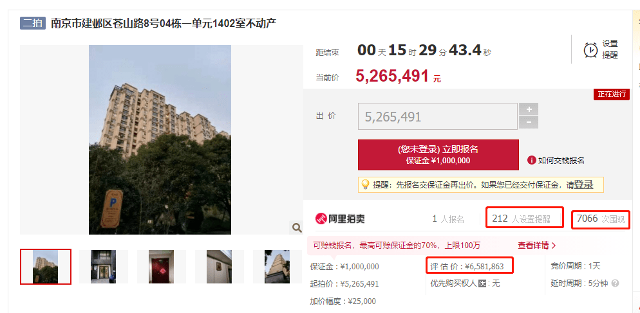Open the magnifier zoom icon on photo
Viewport: 640px width, 313px height.
[x=297, y=228]
